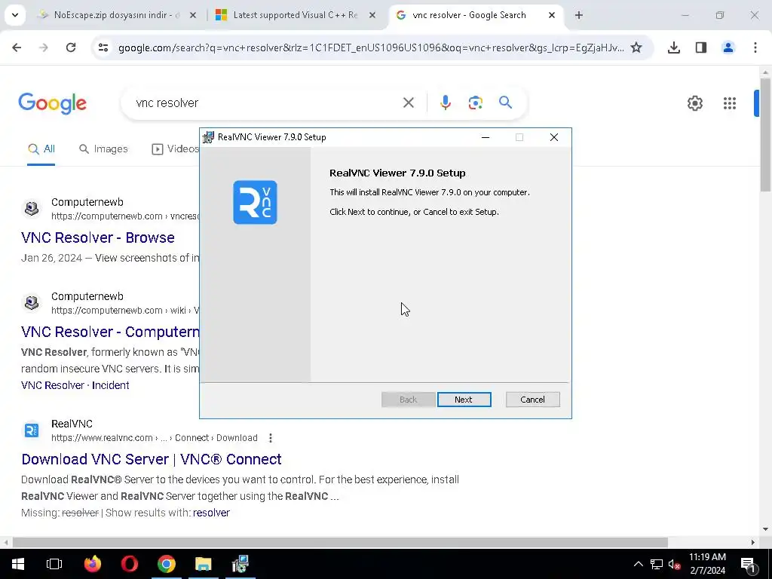Open more options for RealVNC result

tap(271, 438)
